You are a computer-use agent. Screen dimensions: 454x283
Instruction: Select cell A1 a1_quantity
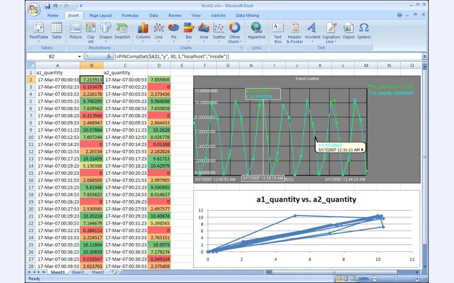[x=58, y=73]
